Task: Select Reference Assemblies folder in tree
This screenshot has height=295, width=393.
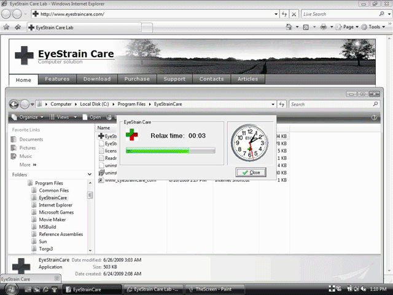Action: coord(61,234)
